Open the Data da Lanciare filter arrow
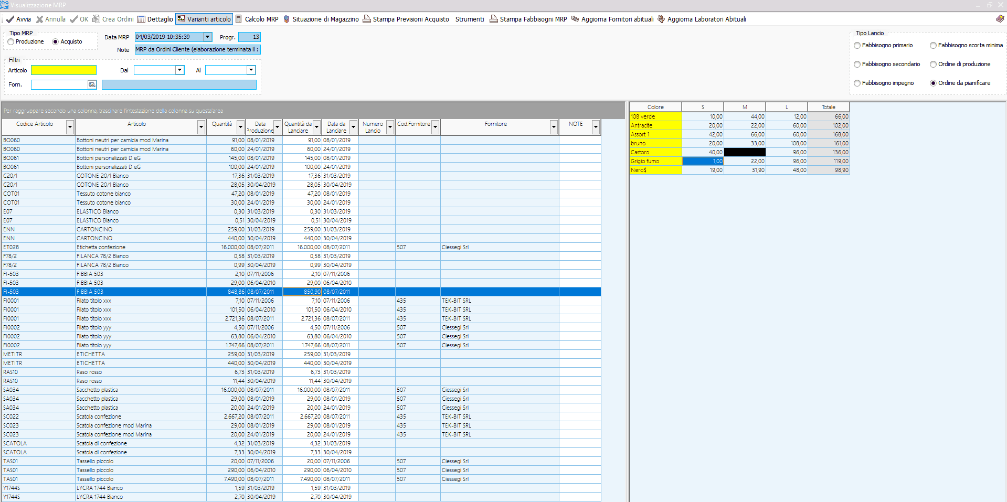Image resolution: width=1007 pixels, height=502 pixels. pyautogui.click(x=354, y=127)
